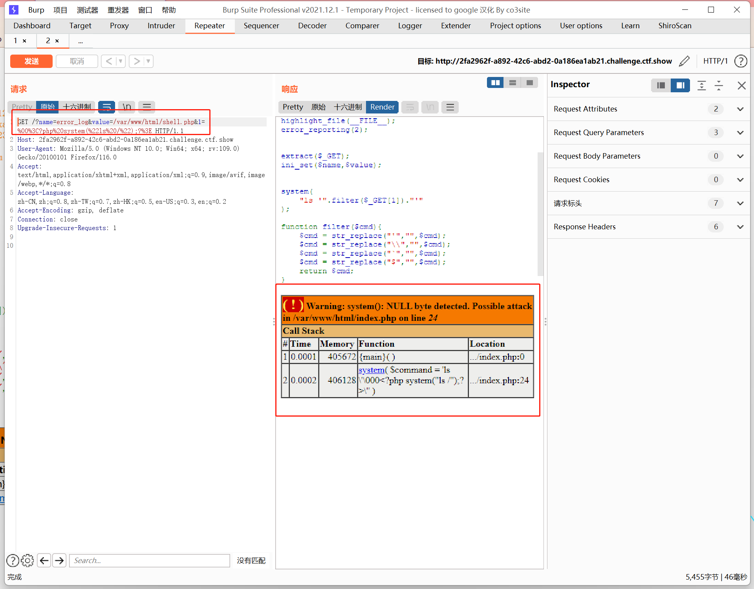Screen dimensions: 754x589
Task: Dock the Inspector on the right layout icon
Action: tap(680, 85)
